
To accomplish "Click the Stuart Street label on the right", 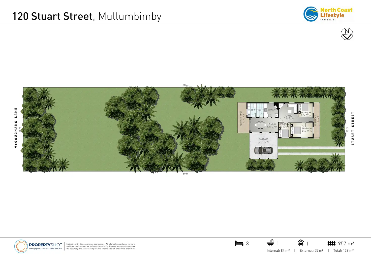I will (353, 128).
